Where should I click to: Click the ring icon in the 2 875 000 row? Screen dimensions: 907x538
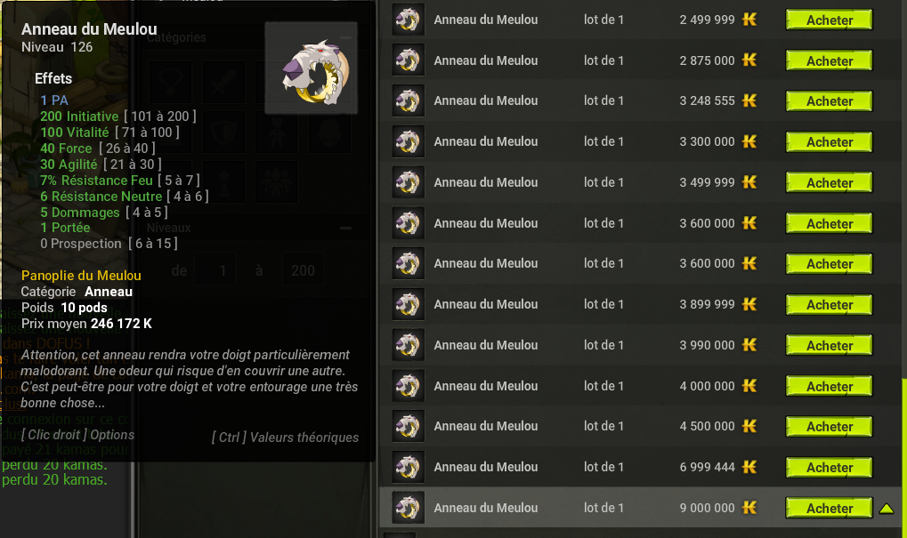[409, 60]
